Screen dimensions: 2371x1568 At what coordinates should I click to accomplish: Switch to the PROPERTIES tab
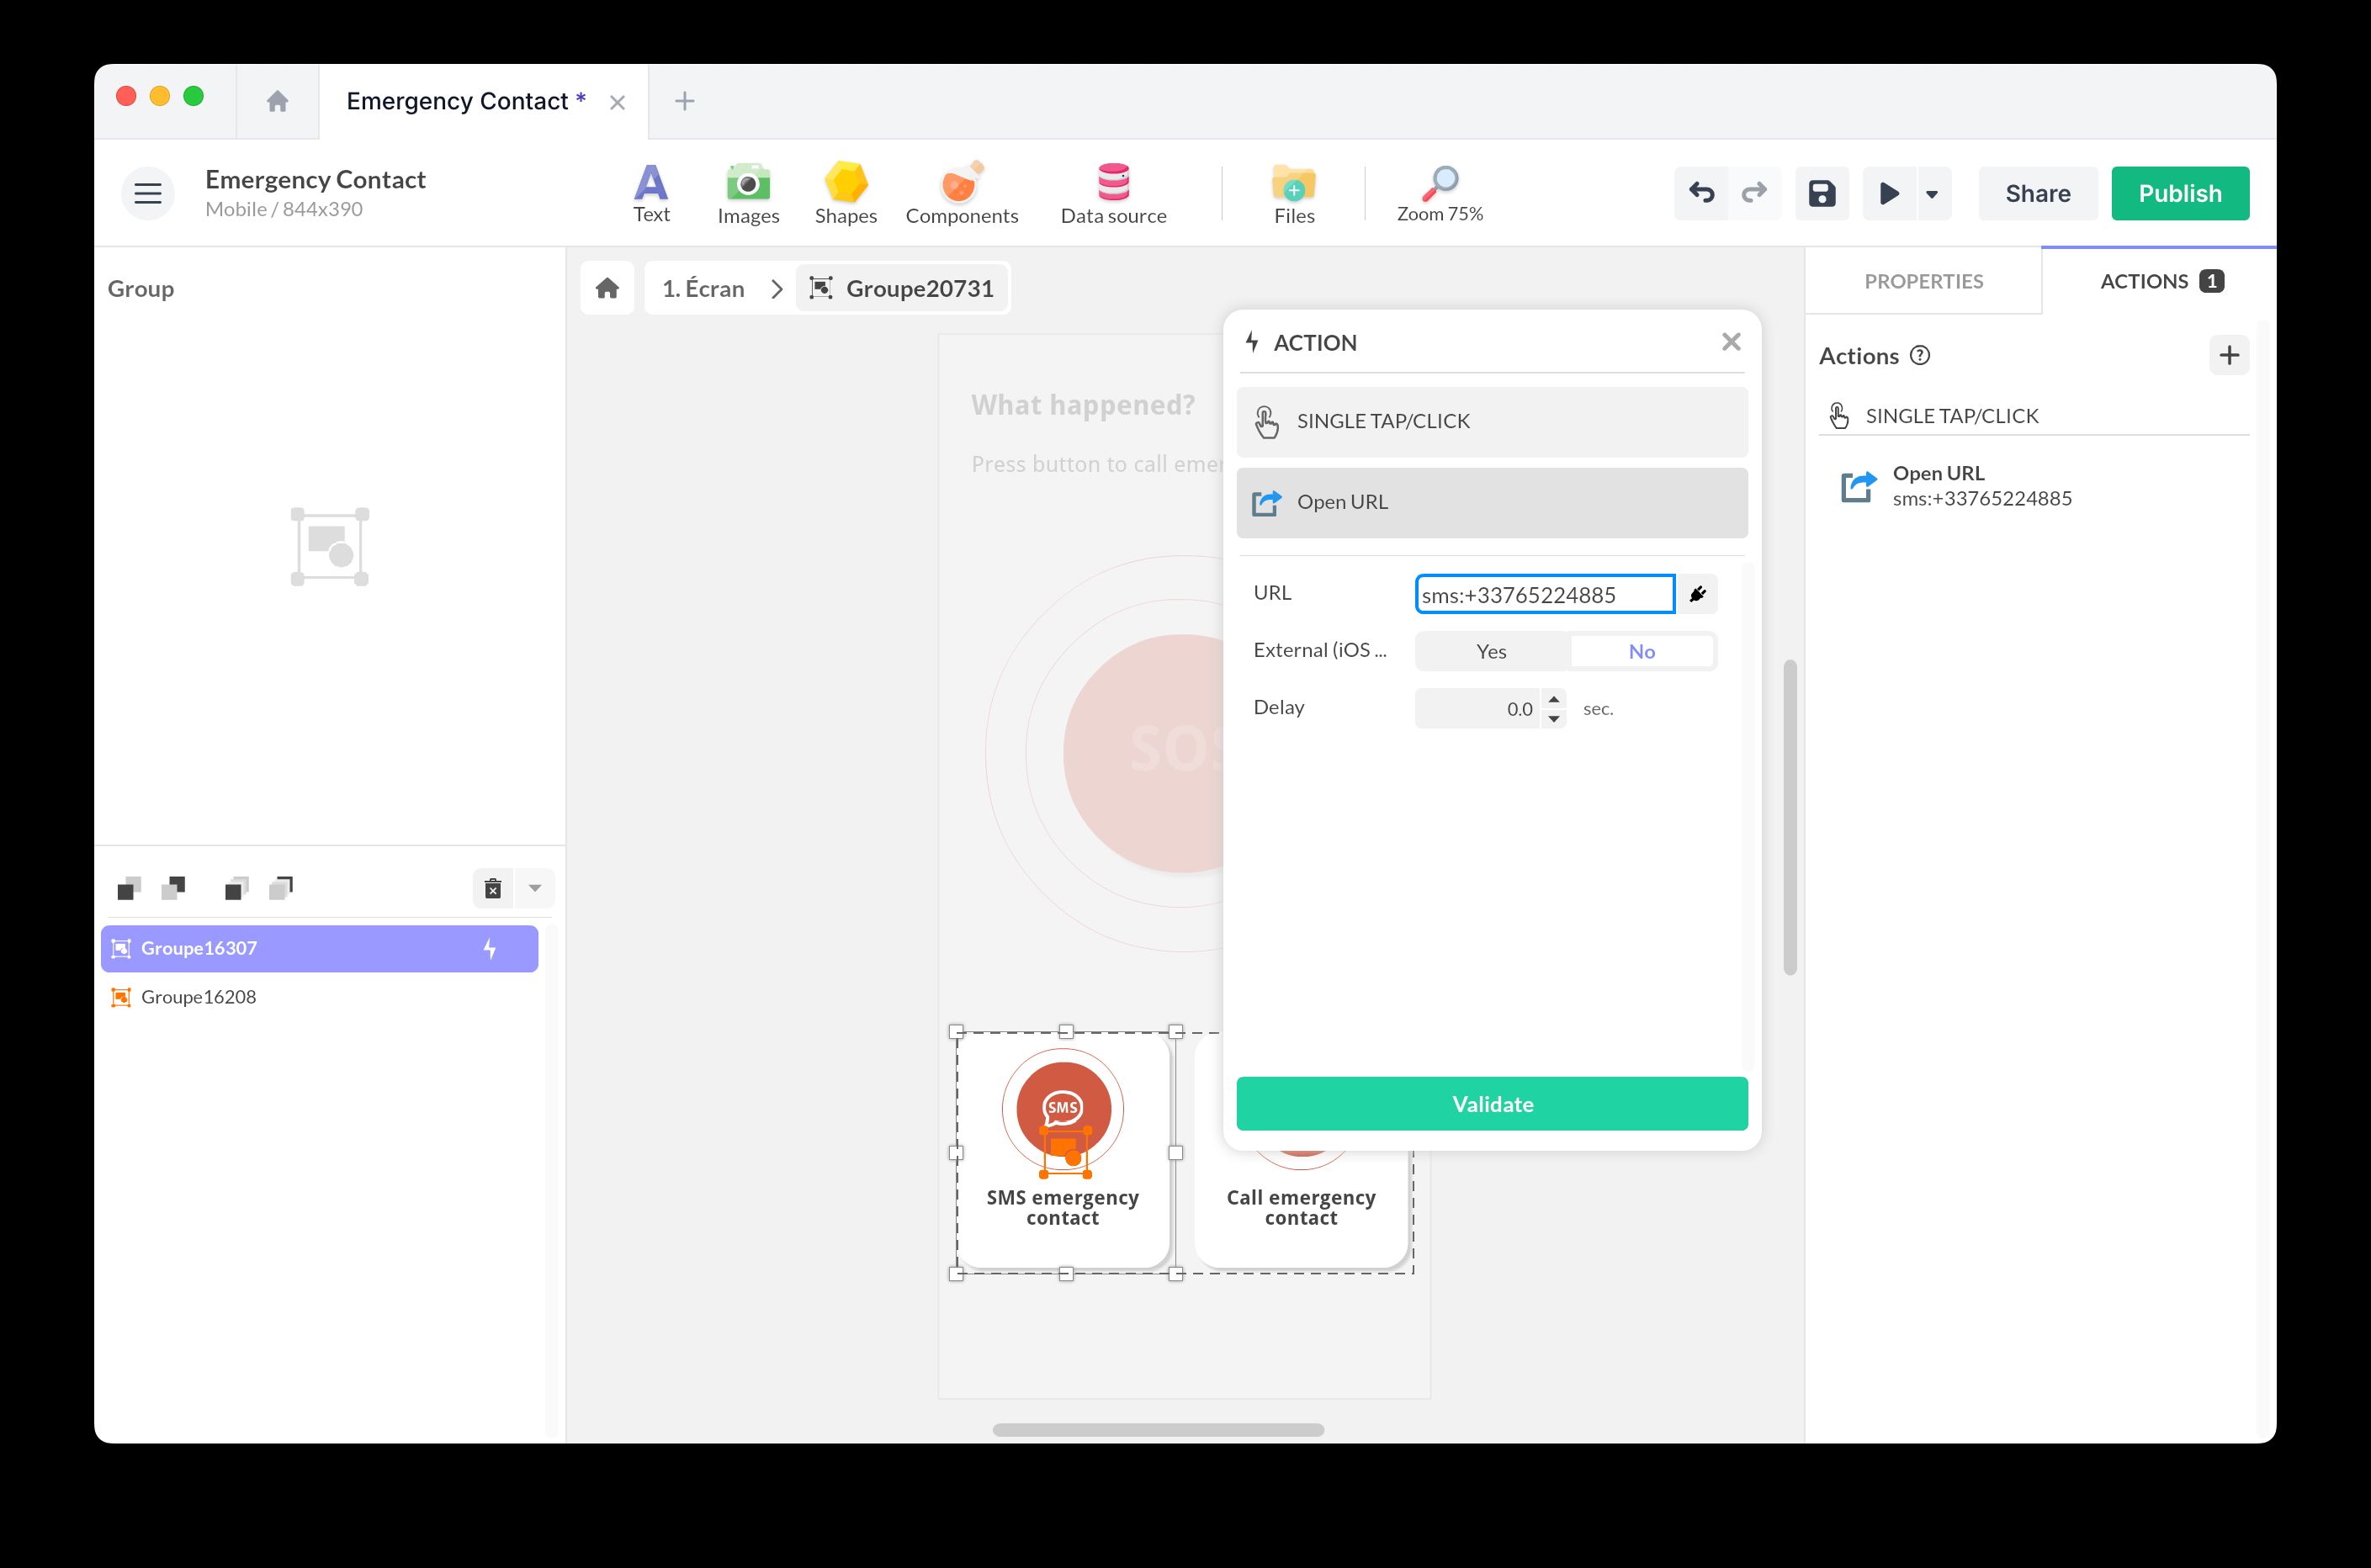(1922, 281)
